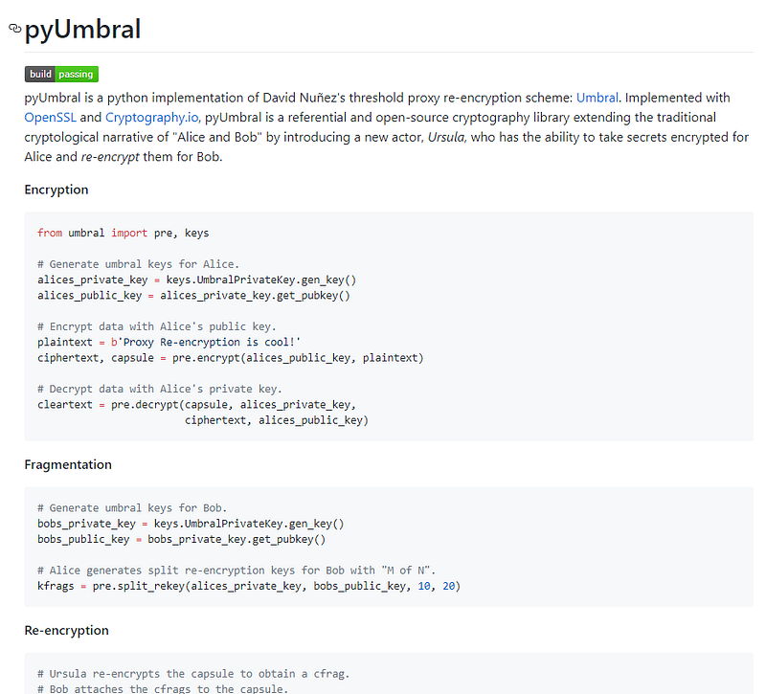Open the Umbral scheme link
This screenshot has height=694, width=766.
point(597,98)
